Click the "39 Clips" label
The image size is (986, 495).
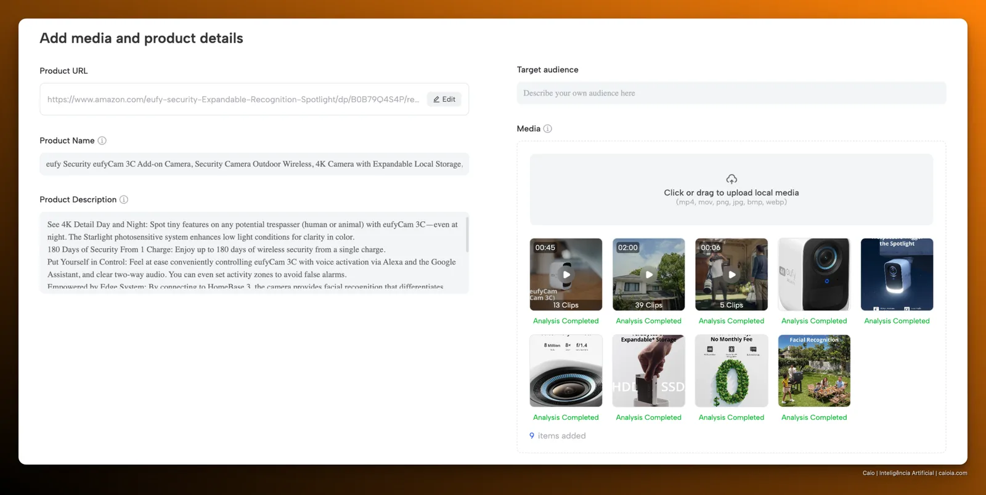pos(649,305)
